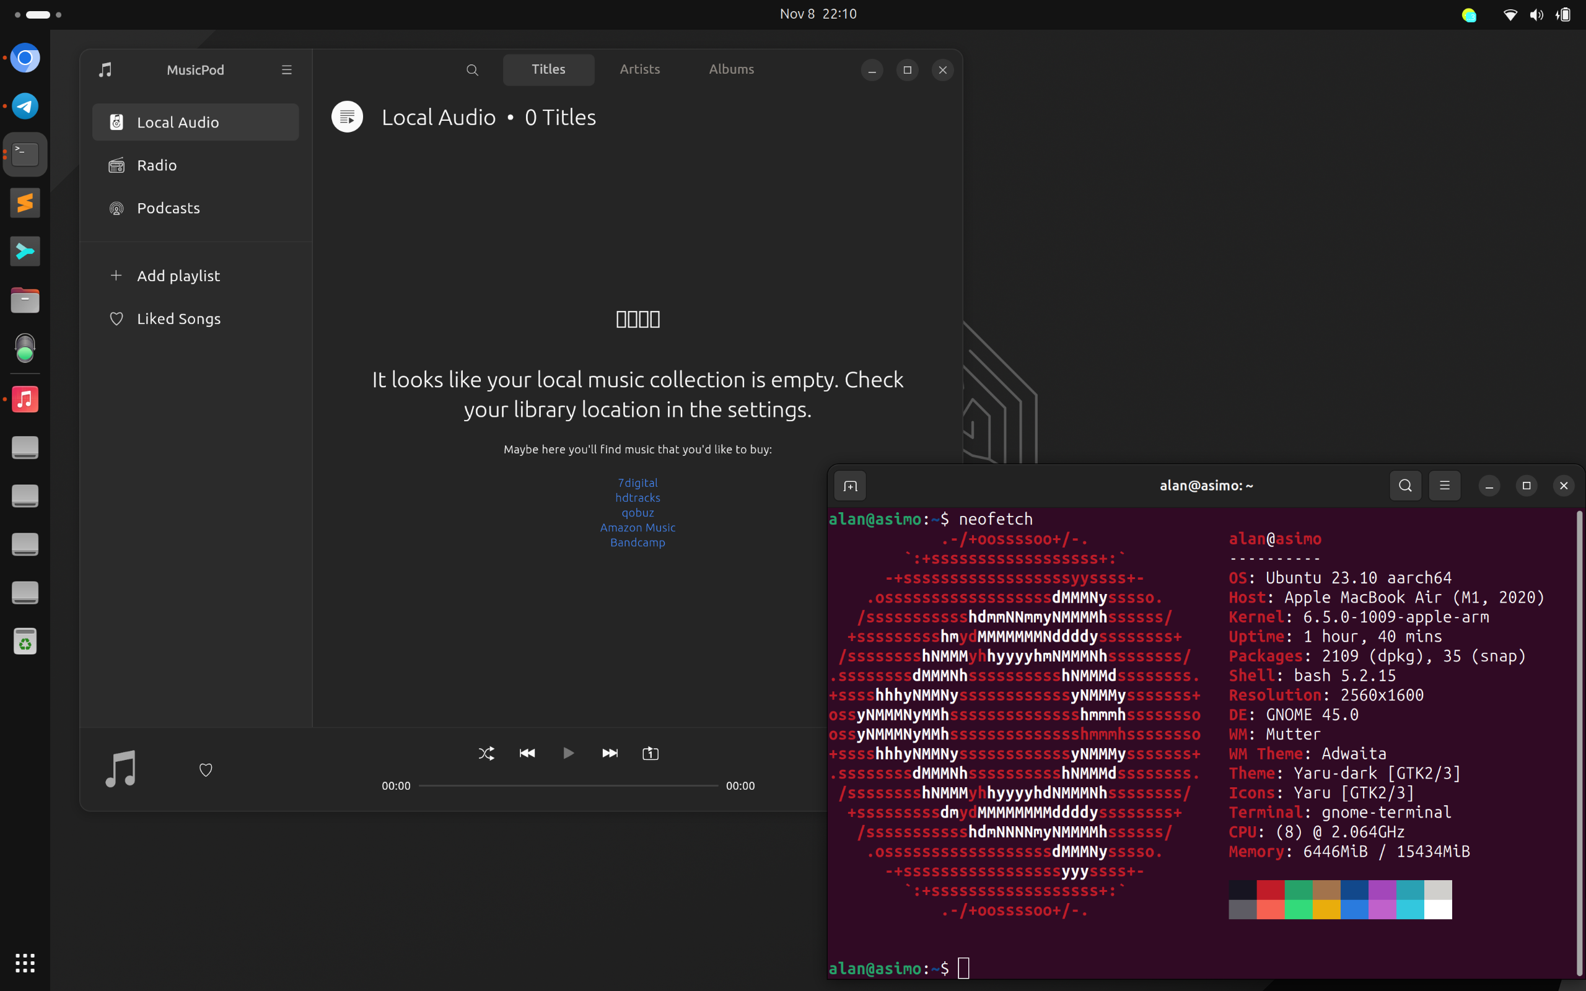Seek within the playback progress bar
1586x991 pixels.
pyautogui.click(x=568, y=785)
